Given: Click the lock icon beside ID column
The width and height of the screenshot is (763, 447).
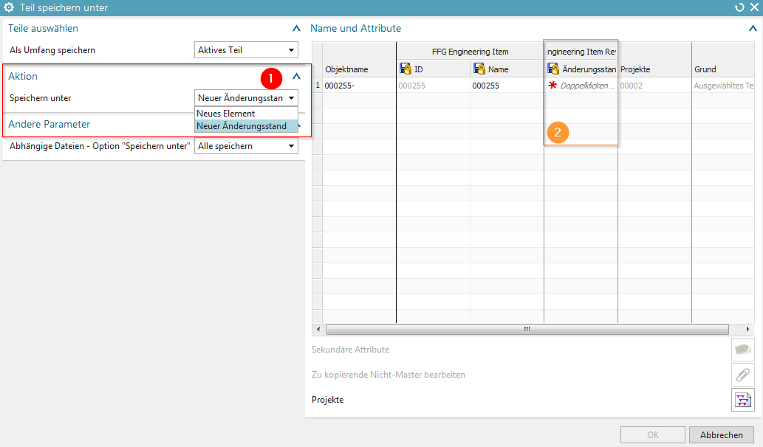Looking at the screenshot, I should (x=406, y=69).
